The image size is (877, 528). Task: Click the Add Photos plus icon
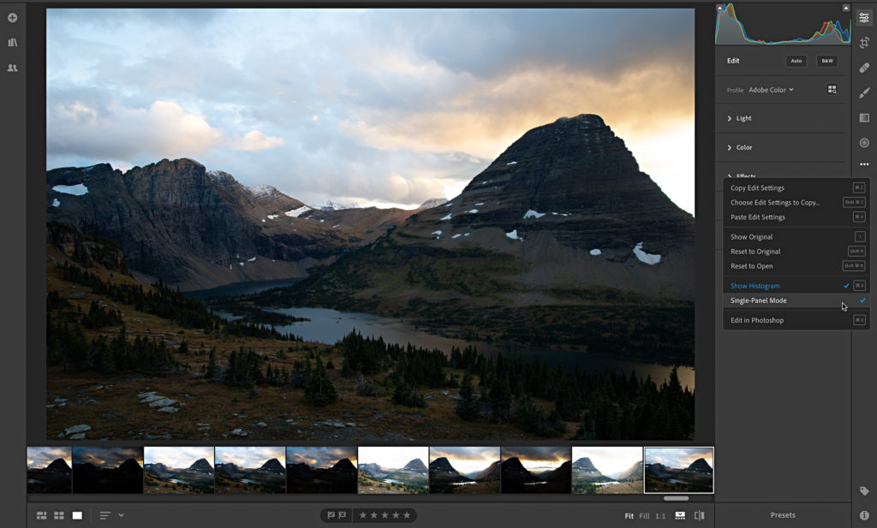coord(12,18)
